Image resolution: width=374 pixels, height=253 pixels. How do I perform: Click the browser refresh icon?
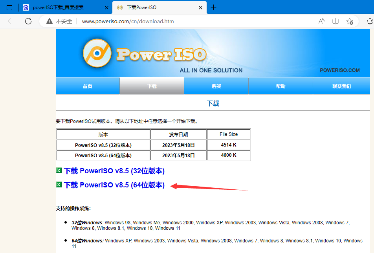[x=28, y=21]
